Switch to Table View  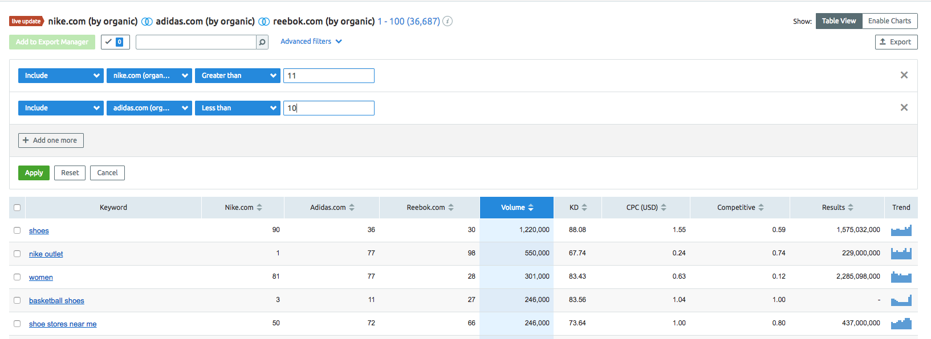tap(839, 21)
